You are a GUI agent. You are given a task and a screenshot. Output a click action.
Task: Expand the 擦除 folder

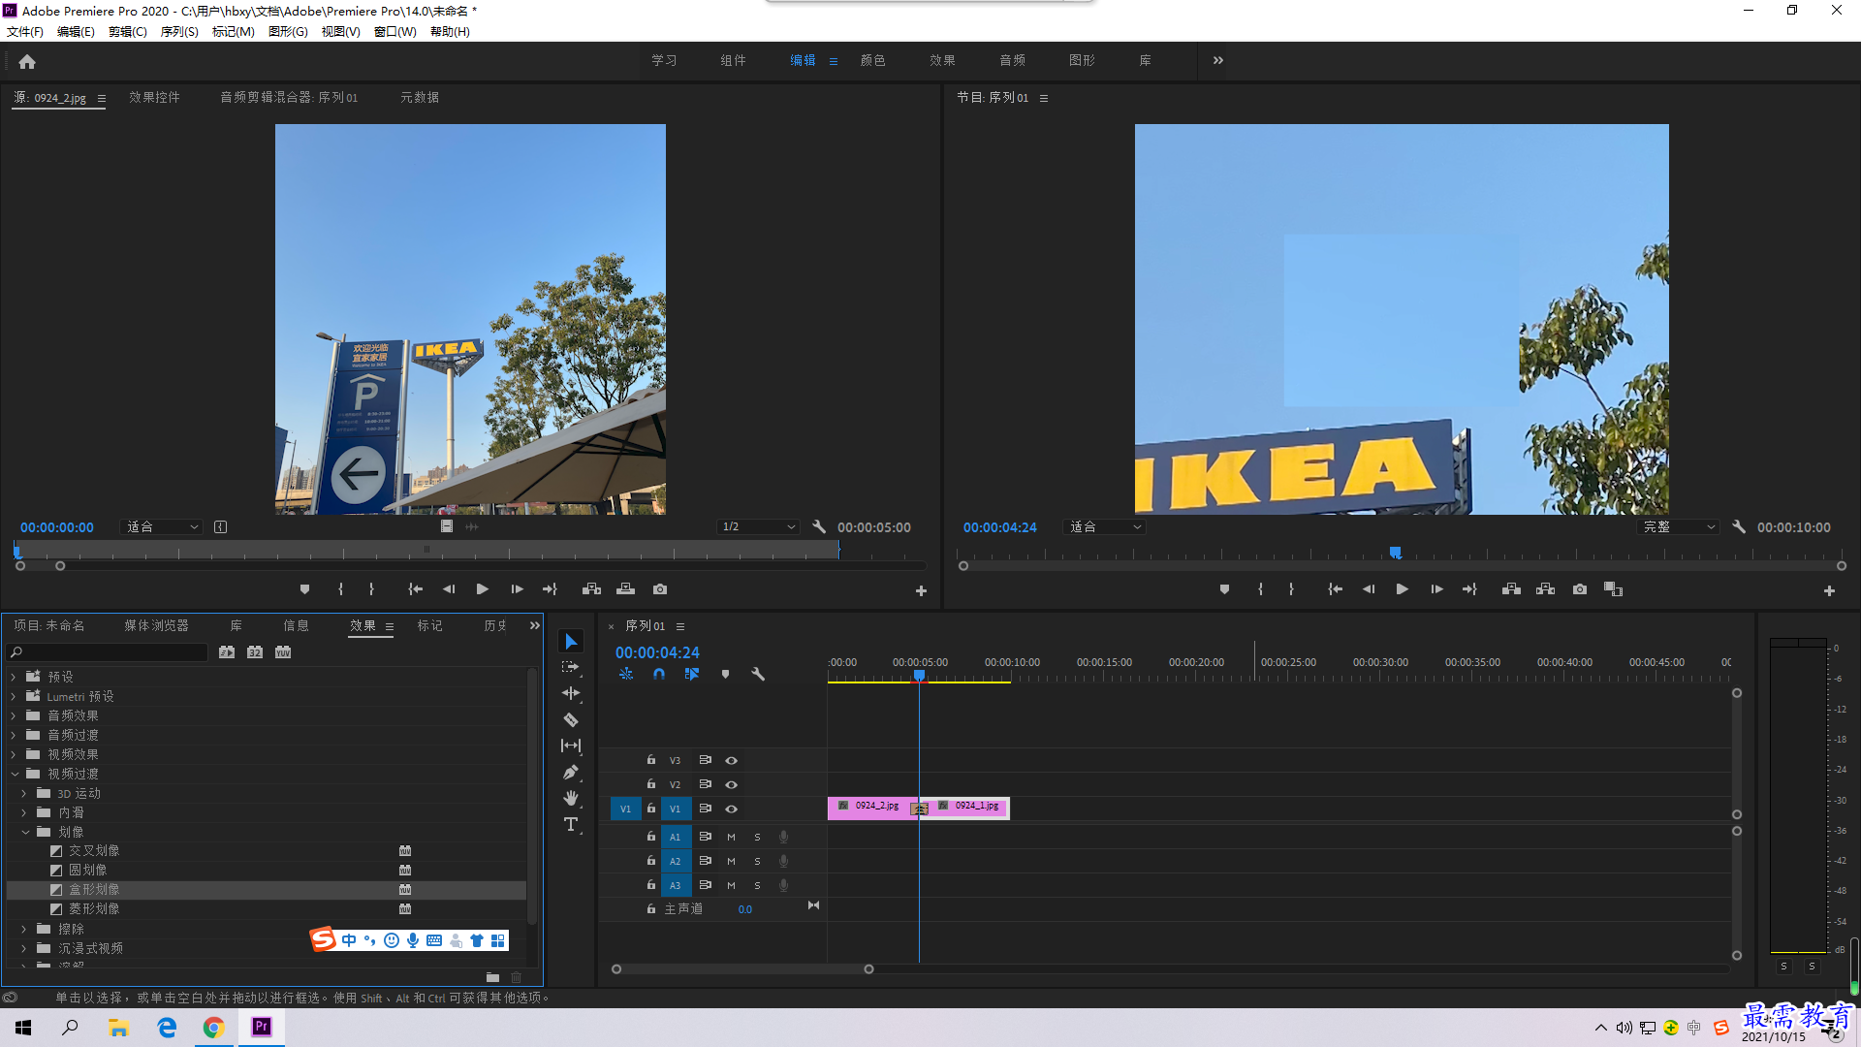(24, 929)
